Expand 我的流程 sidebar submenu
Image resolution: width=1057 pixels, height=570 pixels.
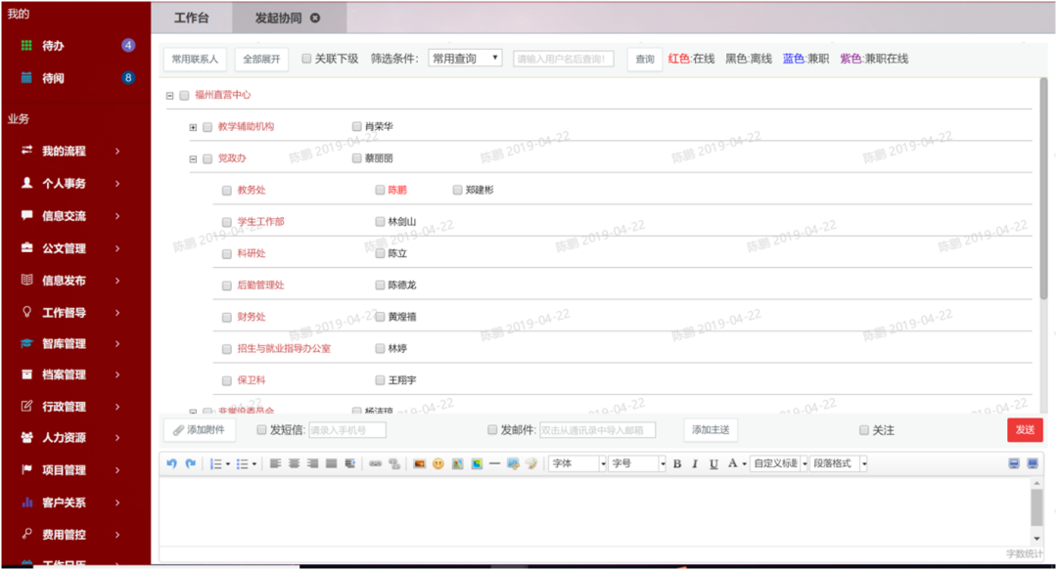pyautogui.click(x=117, y=151)
